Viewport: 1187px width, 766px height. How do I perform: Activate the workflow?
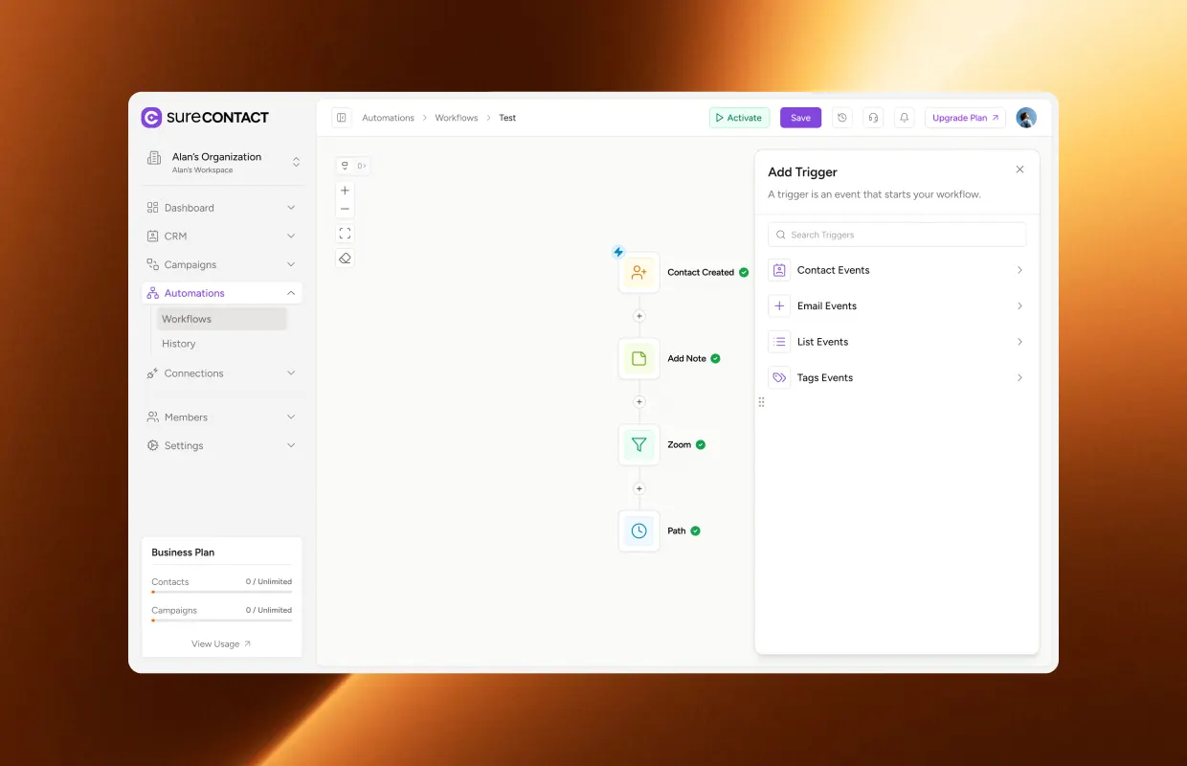[739, 118]
